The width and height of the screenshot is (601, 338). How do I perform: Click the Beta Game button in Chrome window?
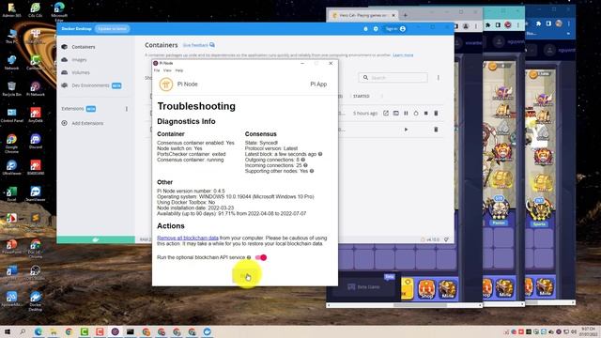click(x=363, y=286)
